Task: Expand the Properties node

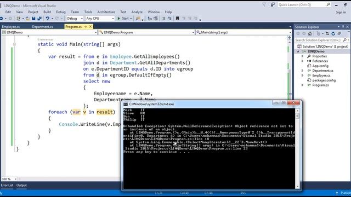Action: coord(302,56)
